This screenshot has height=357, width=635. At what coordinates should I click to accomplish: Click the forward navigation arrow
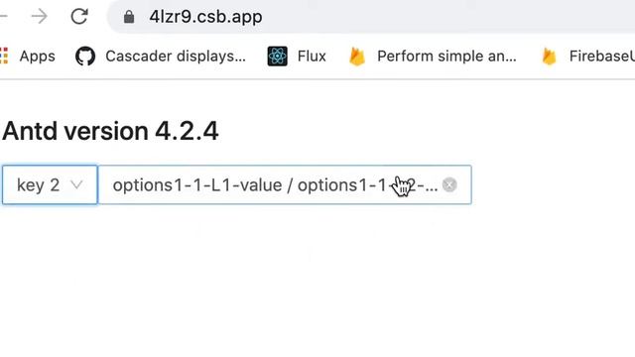tap(40, 17)
